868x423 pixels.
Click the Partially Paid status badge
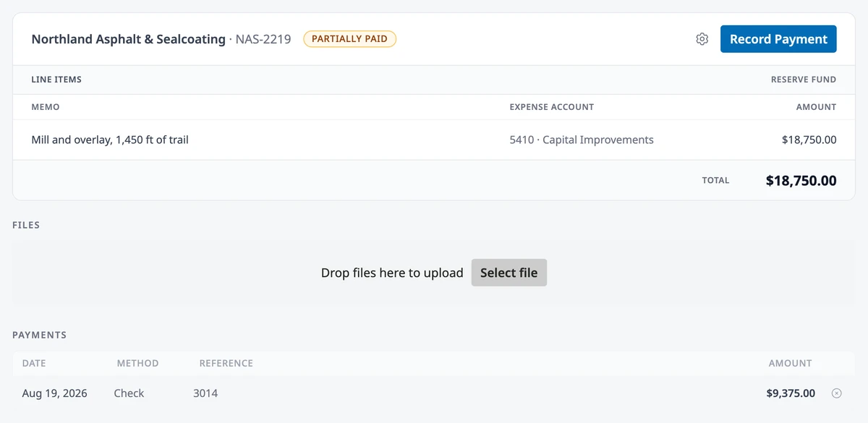pos(349,39)
